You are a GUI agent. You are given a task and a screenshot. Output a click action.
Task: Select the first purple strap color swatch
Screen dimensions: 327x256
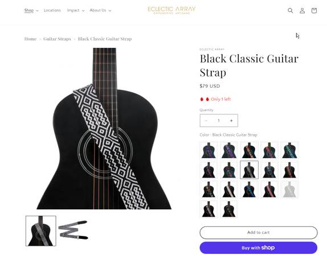(x=209, y=150)
